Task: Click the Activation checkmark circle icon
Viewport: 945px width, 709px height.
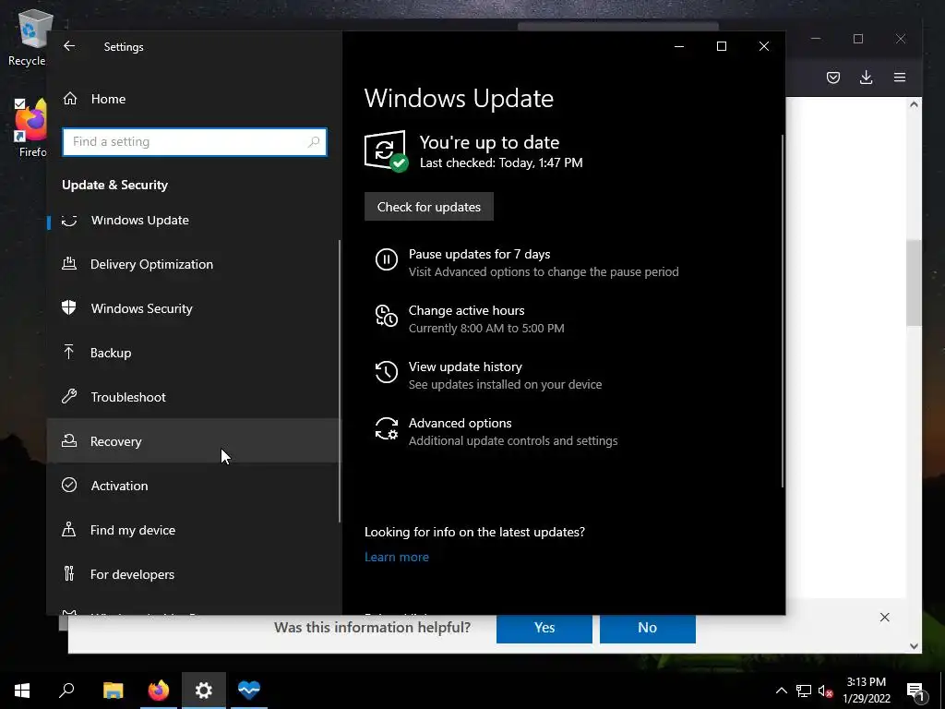Action: 69,485
